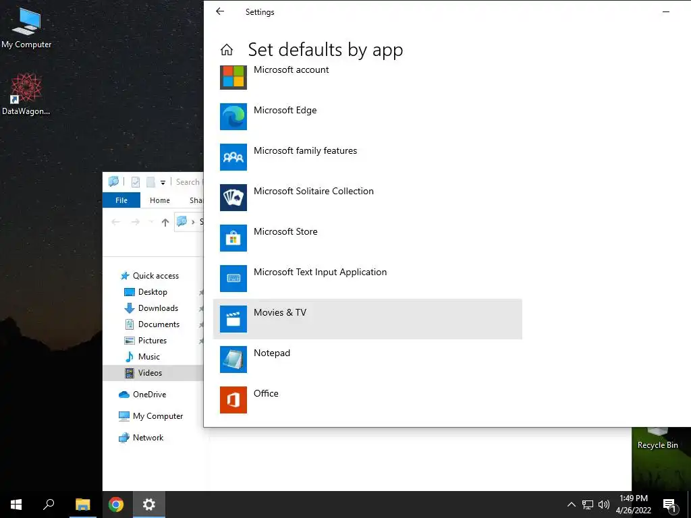Image resolution: width=691 pixels, height=518 pixels.
Task: Choose the Microsoft family features label
Action: pyautogui.click(x=306, y=150)
